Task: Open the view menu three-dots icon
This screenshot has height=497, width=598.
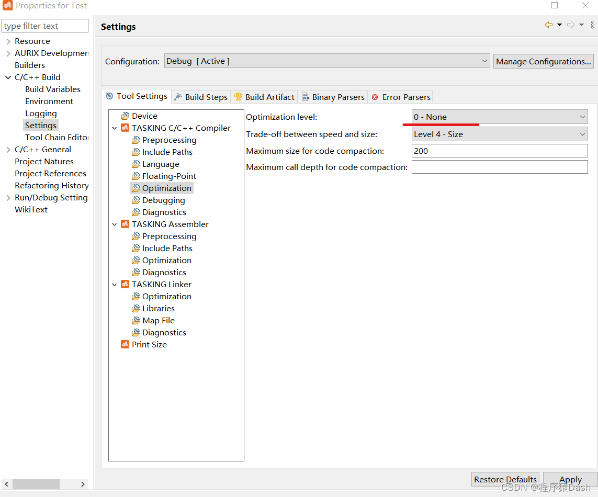Action: [x=592, y=25]
